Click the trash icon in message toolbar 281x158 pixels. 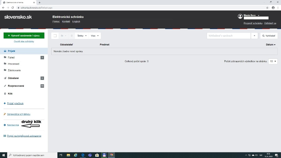pos(72,36)
